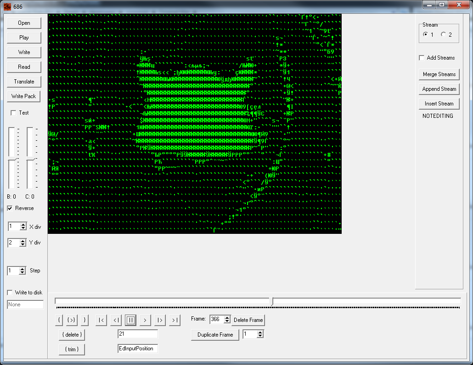Click the contrast C slider thumb
This screenshot has width=473, height=365.
[30, 159]
